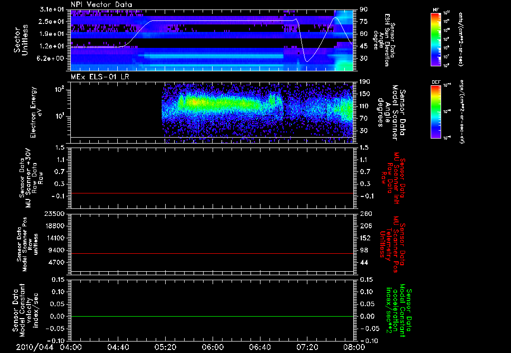Click the 152 telemetry tick label
511x353 pixels.
pyautogui.click(x=365, y=238)
